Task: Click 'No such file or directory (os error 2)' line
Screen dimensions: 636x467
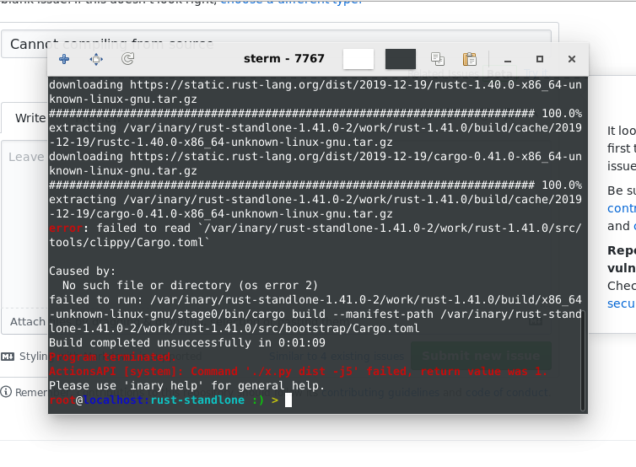Action: [x=190, y=286]
